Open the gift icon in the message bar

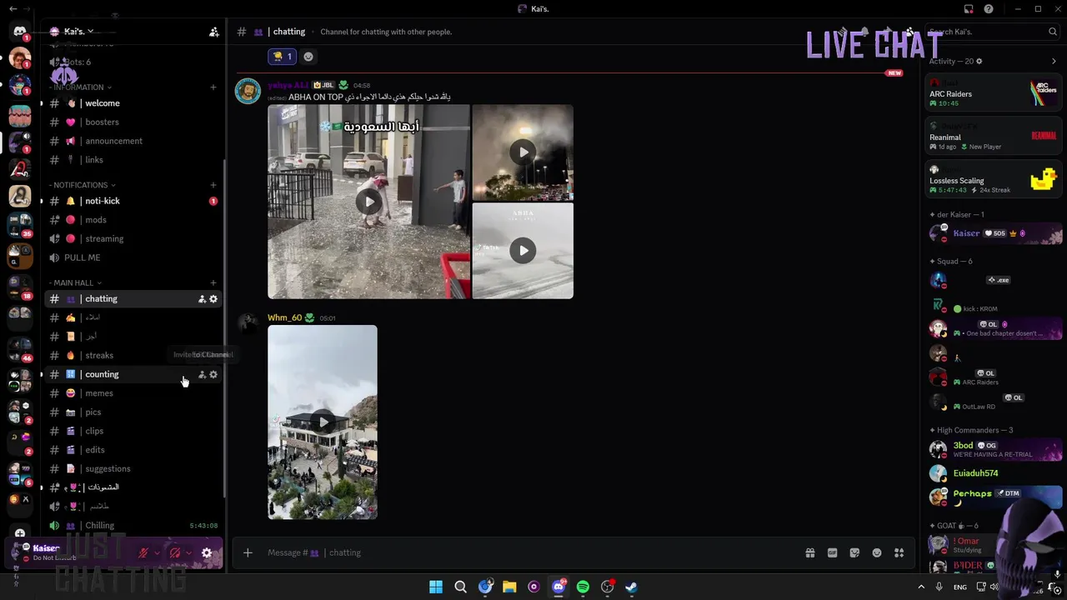coord(809,552)
